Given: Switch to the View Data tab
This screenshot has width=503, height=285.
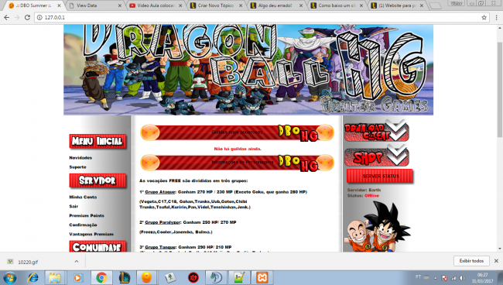Looking at the screenshot, I should tap(95, 5).
